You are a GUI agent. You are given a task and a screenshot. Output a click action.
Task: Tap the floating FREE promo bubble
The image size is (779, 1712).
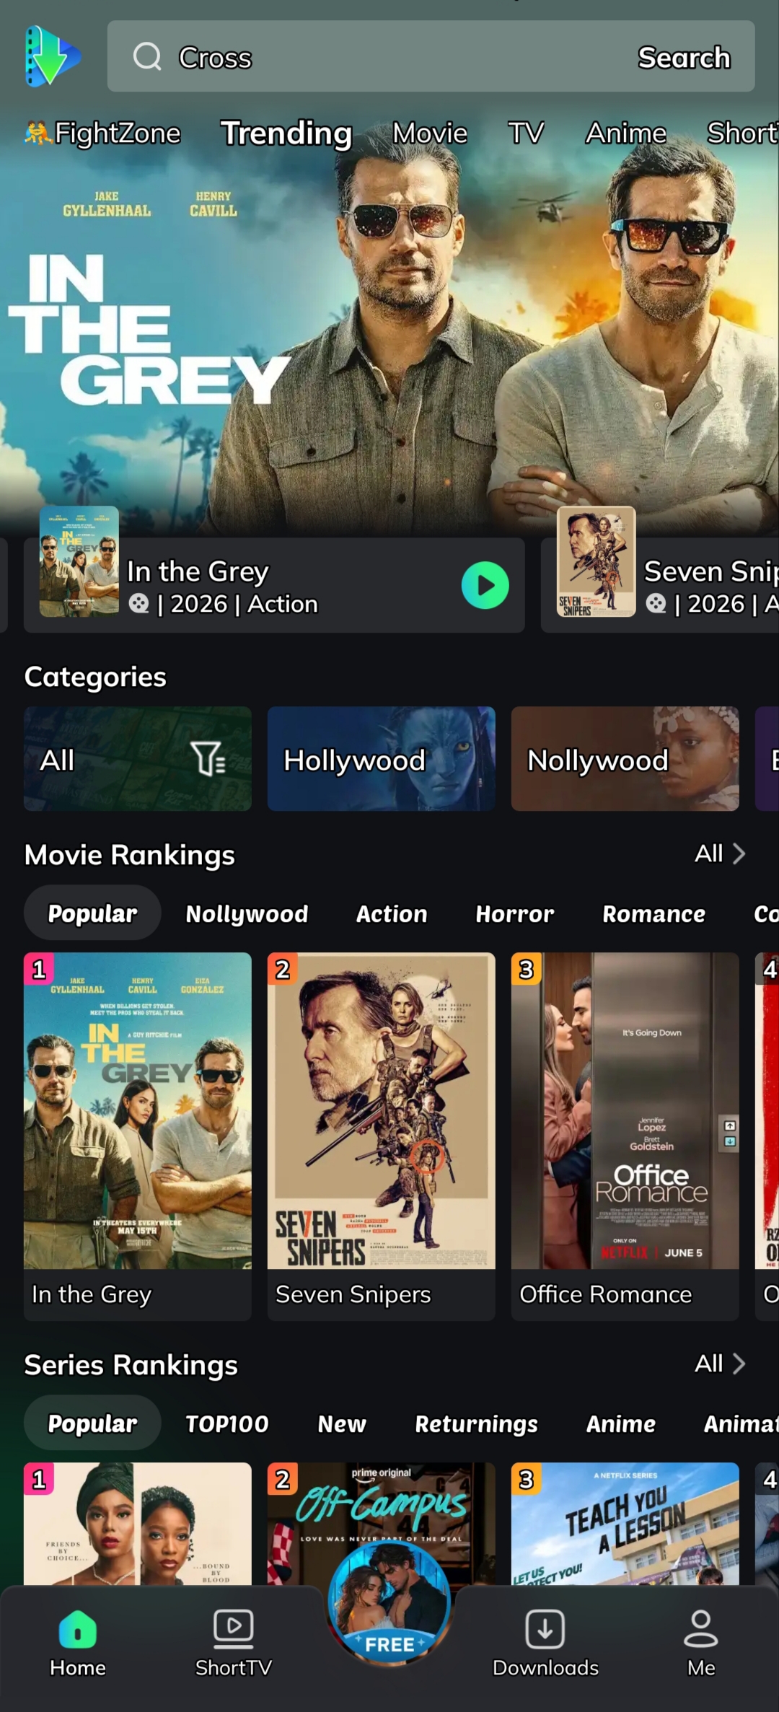389,1604
